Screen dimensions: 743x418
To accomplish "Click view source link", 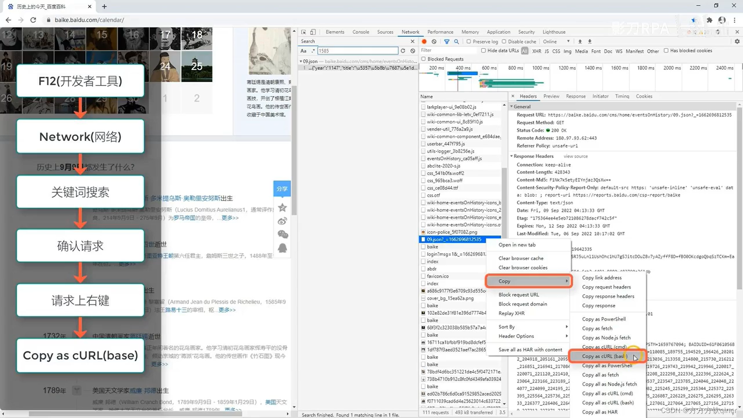I will tap(575, 156).
